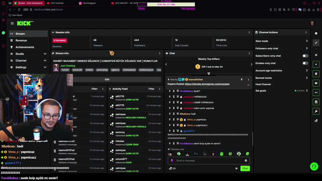Open Banned words settings
Viewport: 322px width, 181px height.
(x=281, y=78)
